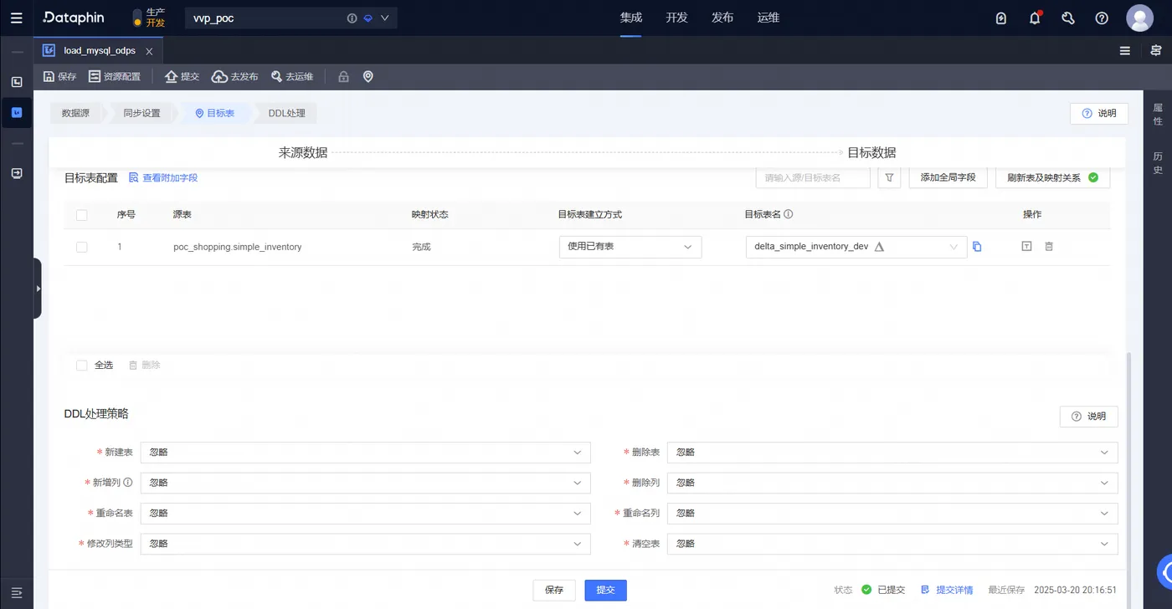Open the 删除表 strategy dropdown
The image size is (1172, 609).
point(892,453)
